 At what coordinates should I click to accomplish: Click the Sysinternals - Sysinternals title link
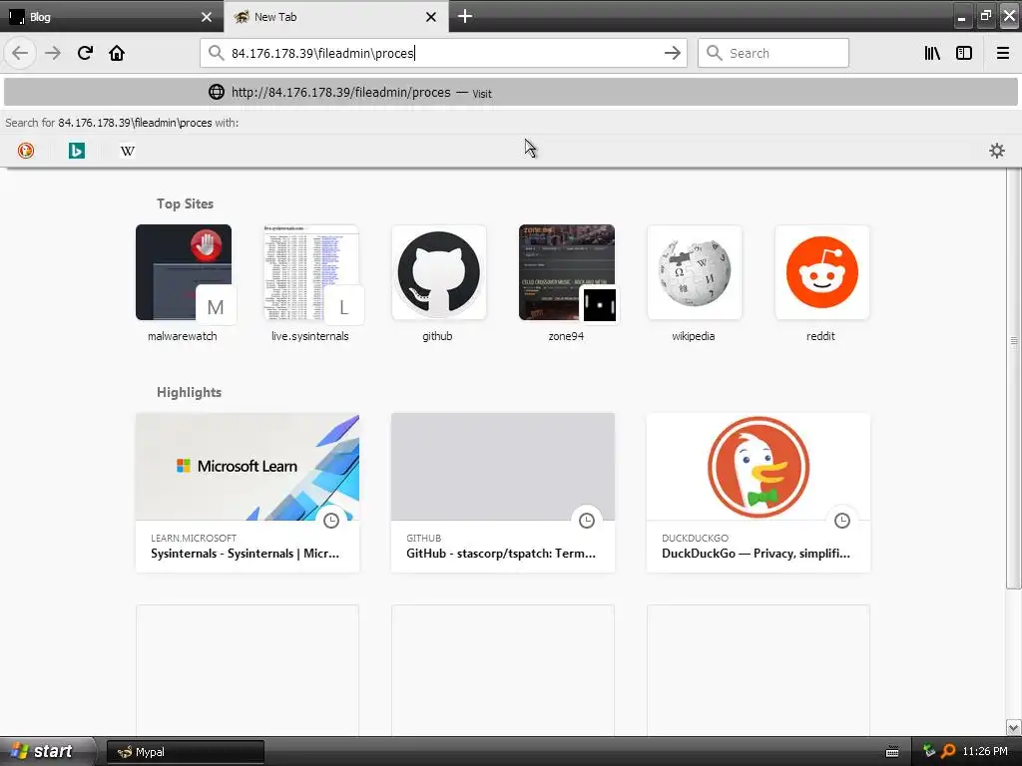(x=246, y=554)
